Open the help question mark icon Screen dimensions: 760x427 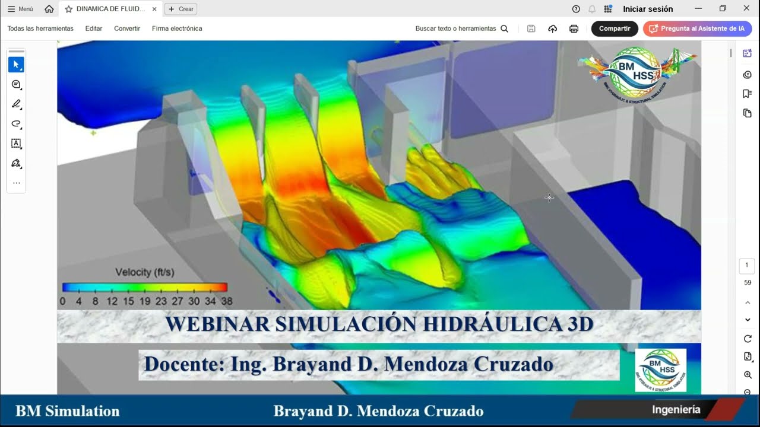pyautogui.click(x=576, y=9)
